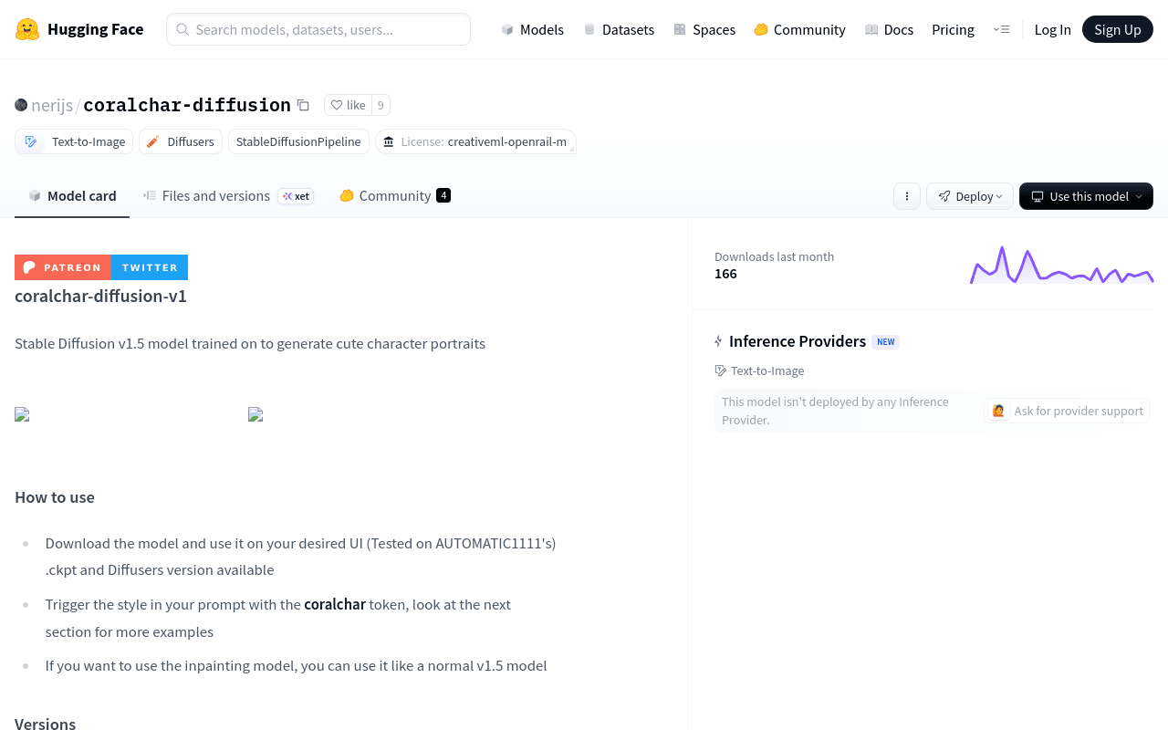The image size is (1168, 730).
Task: Click the Twitter badge
Action: click(x=150, y=267)
